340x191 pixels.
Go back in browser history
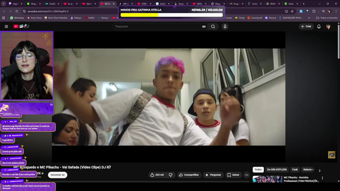(4, 11)
